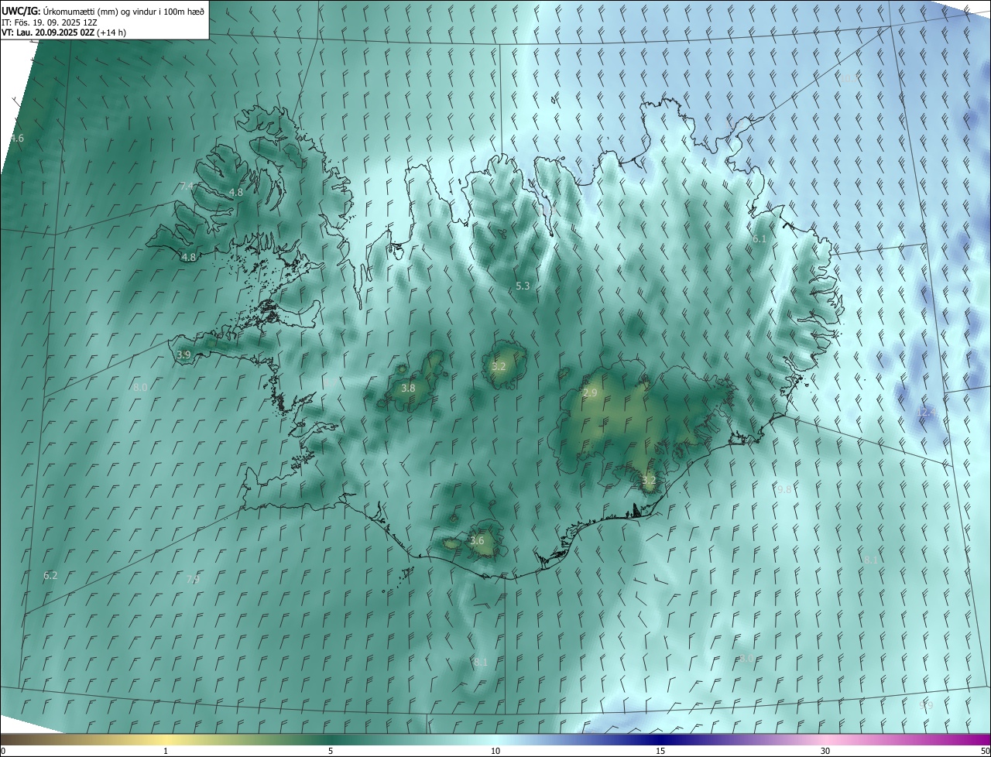
Task: Click the 9.8 value label offshore southeast
Action: (x=784, y=490)
